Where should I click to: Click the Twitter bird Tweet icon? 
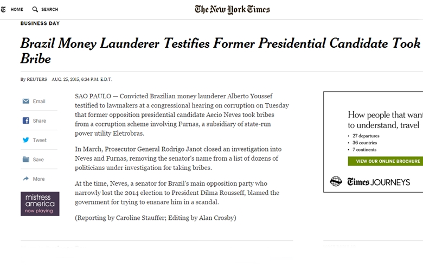[25, 140]
